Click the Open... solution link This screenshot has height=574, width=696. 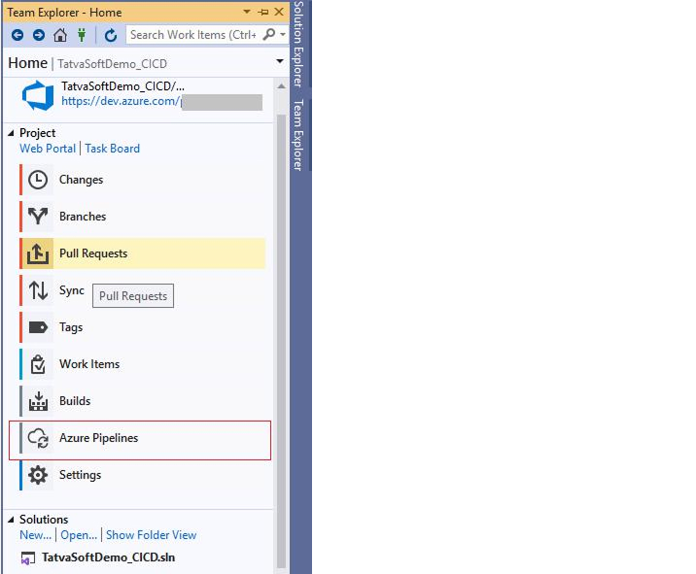pos(79,535)
